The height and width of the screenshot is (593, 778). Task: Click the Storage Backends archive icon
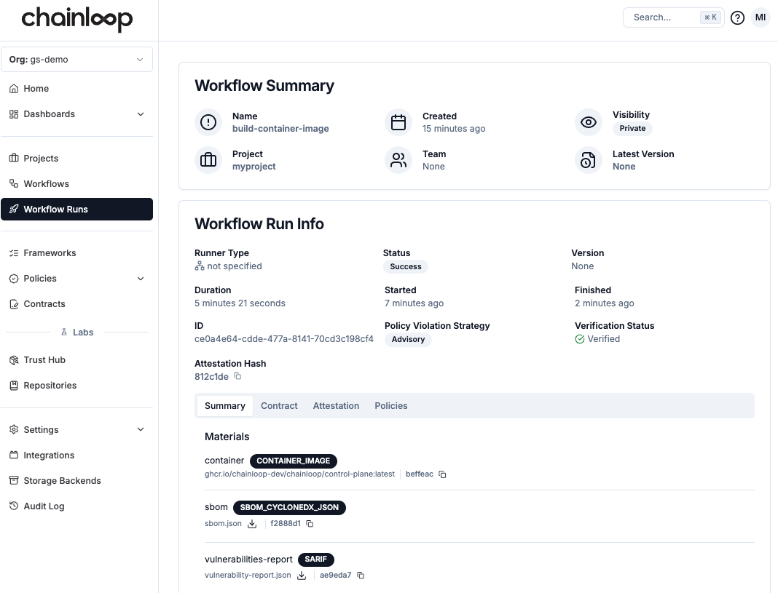tap(14, 480)
